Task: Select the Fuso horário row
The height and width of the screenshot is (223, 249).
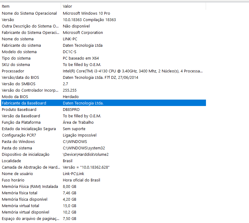Action: (103, 180)
